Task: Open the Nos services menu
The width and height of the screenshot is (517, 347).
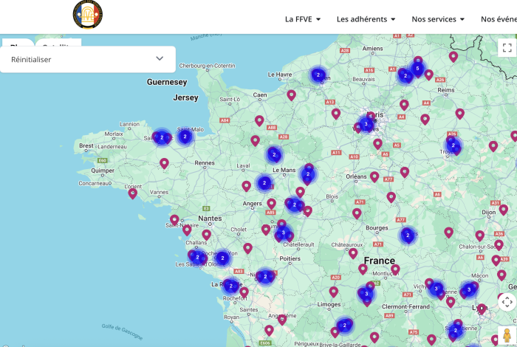Action: [438, 19]
